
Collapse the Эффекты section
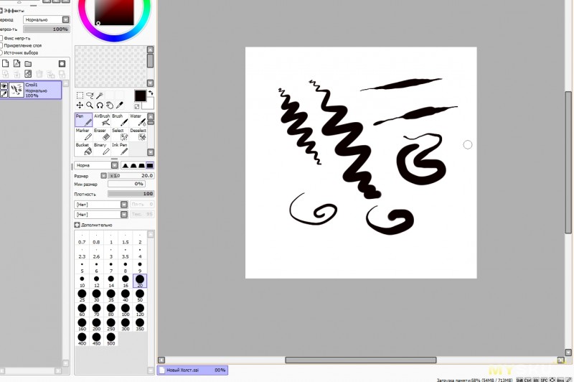click(x=1, y=11)
